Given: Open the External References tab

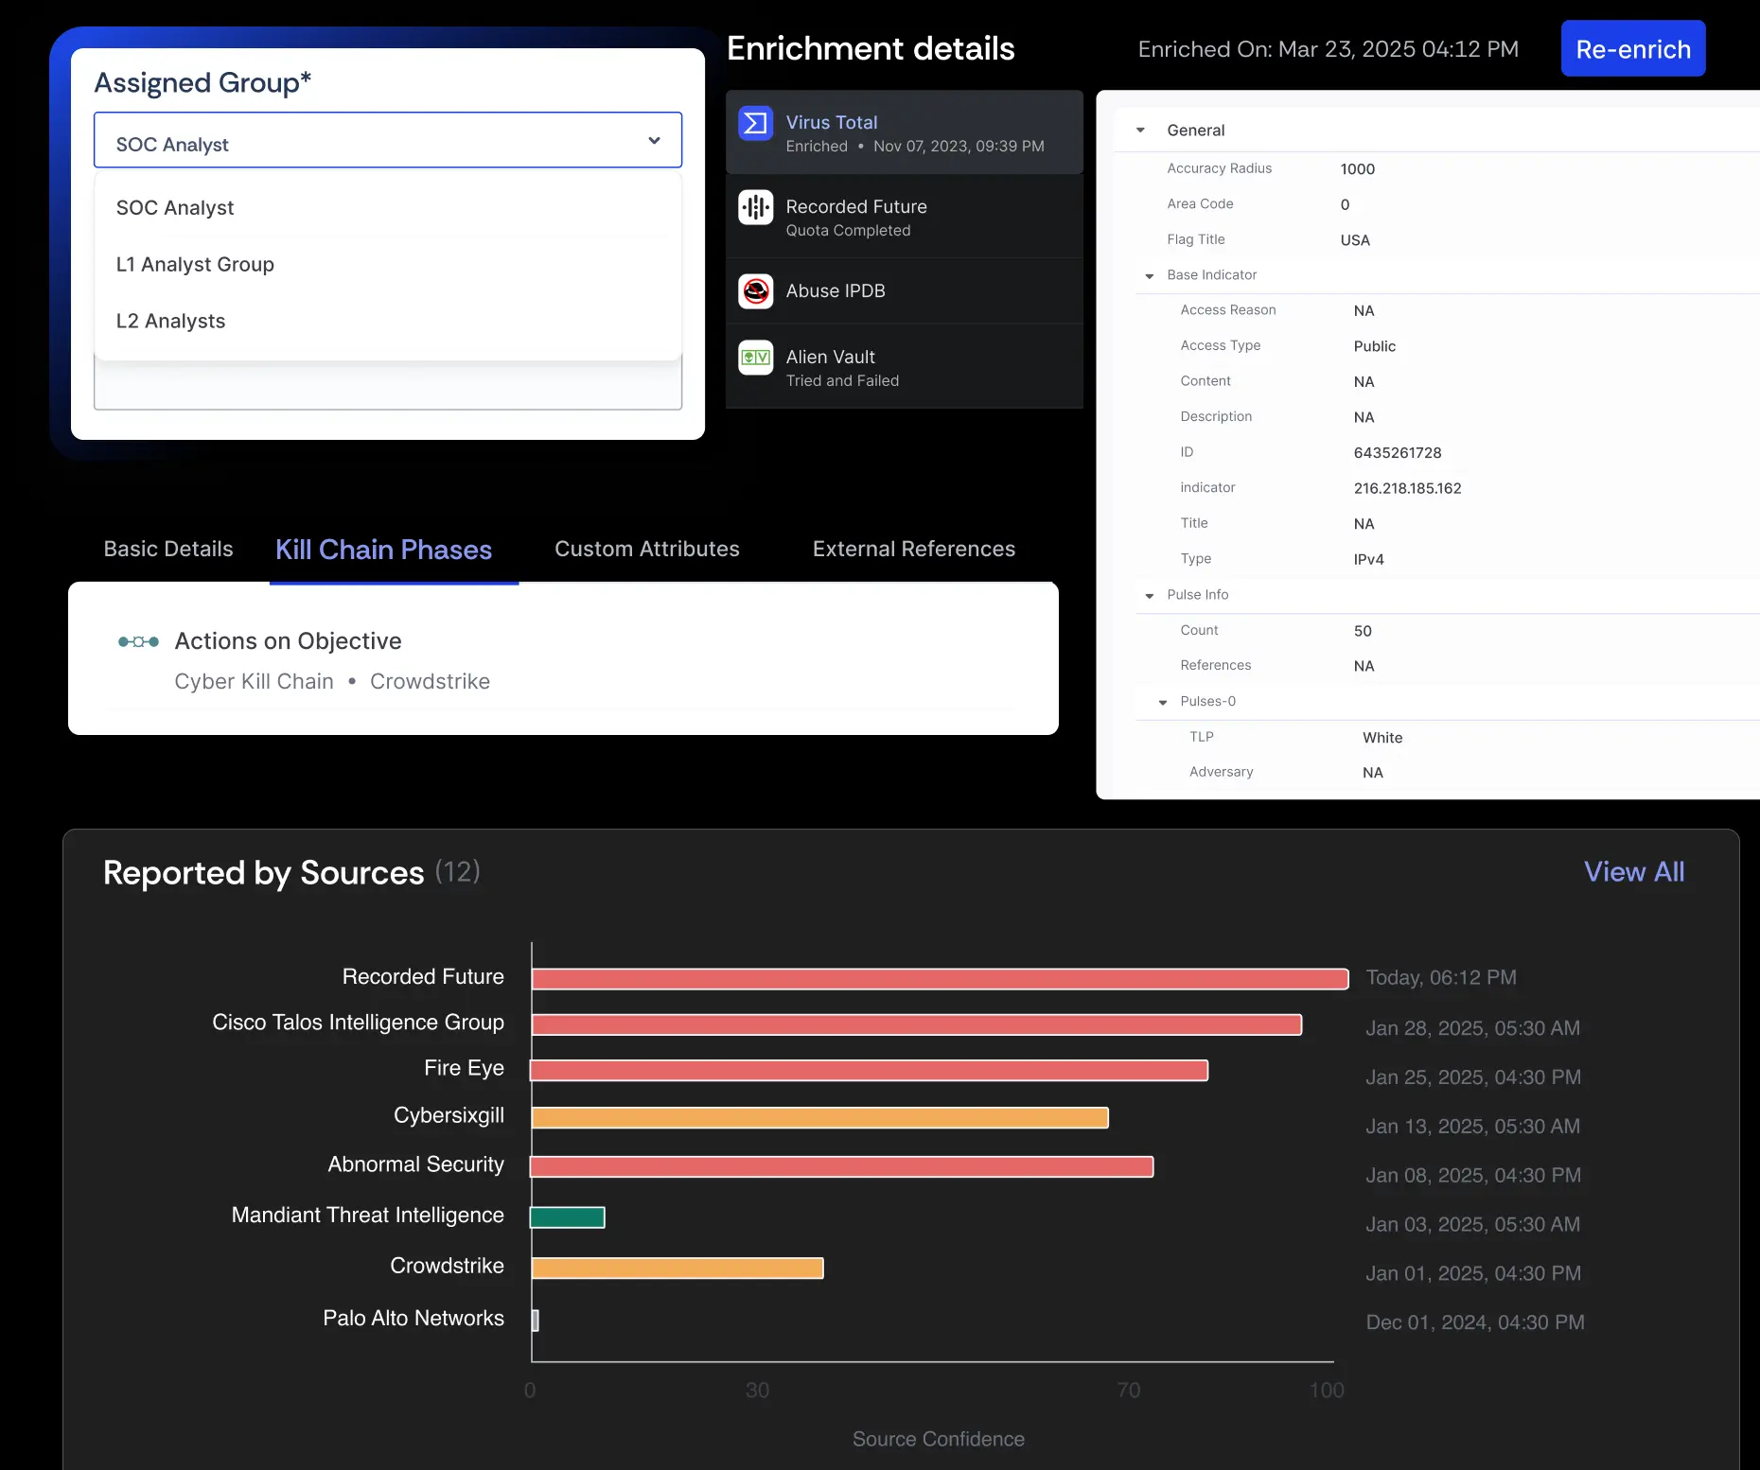Looking at the screenshot, I should (913, 549).
